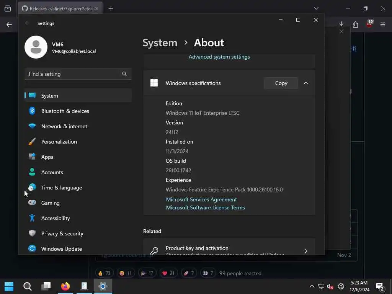392x294 pixels.
Task: Open Product key and activation
Action: [x=229, y=247]
